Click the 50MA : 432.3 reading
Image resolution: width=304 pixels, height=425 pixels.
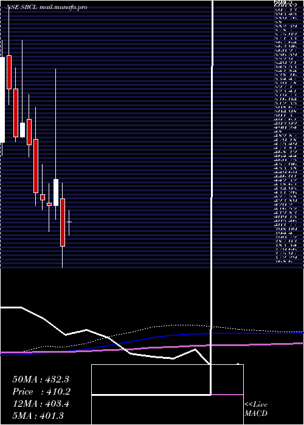(41, 379)
